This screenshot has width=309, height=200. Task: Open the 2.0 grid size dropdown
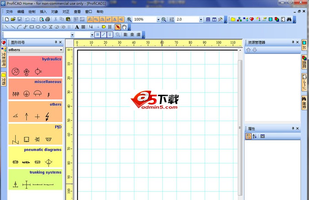201,20
